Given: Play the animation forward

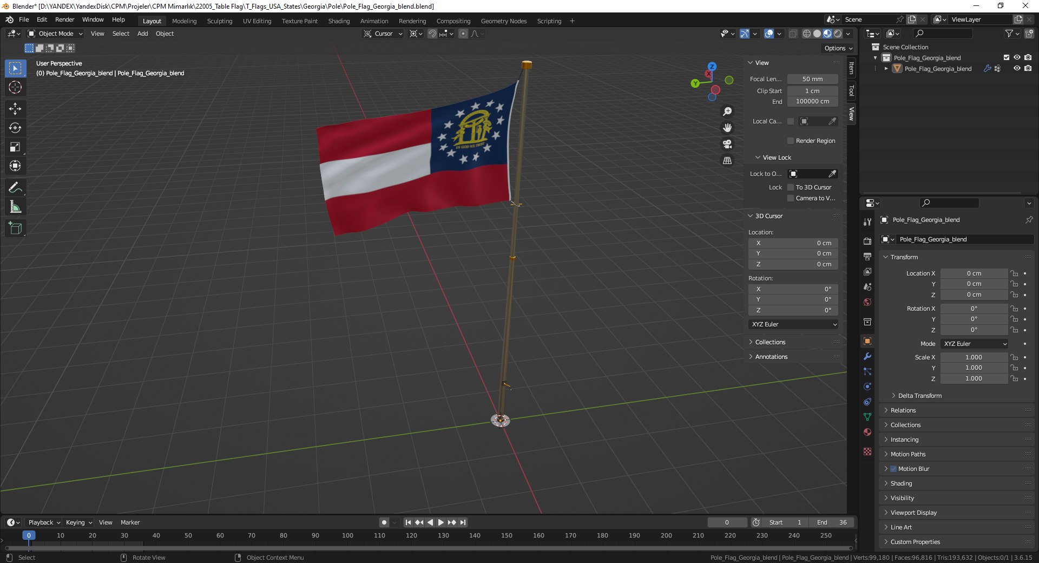Looking at the screenshot, I should 440,522.
